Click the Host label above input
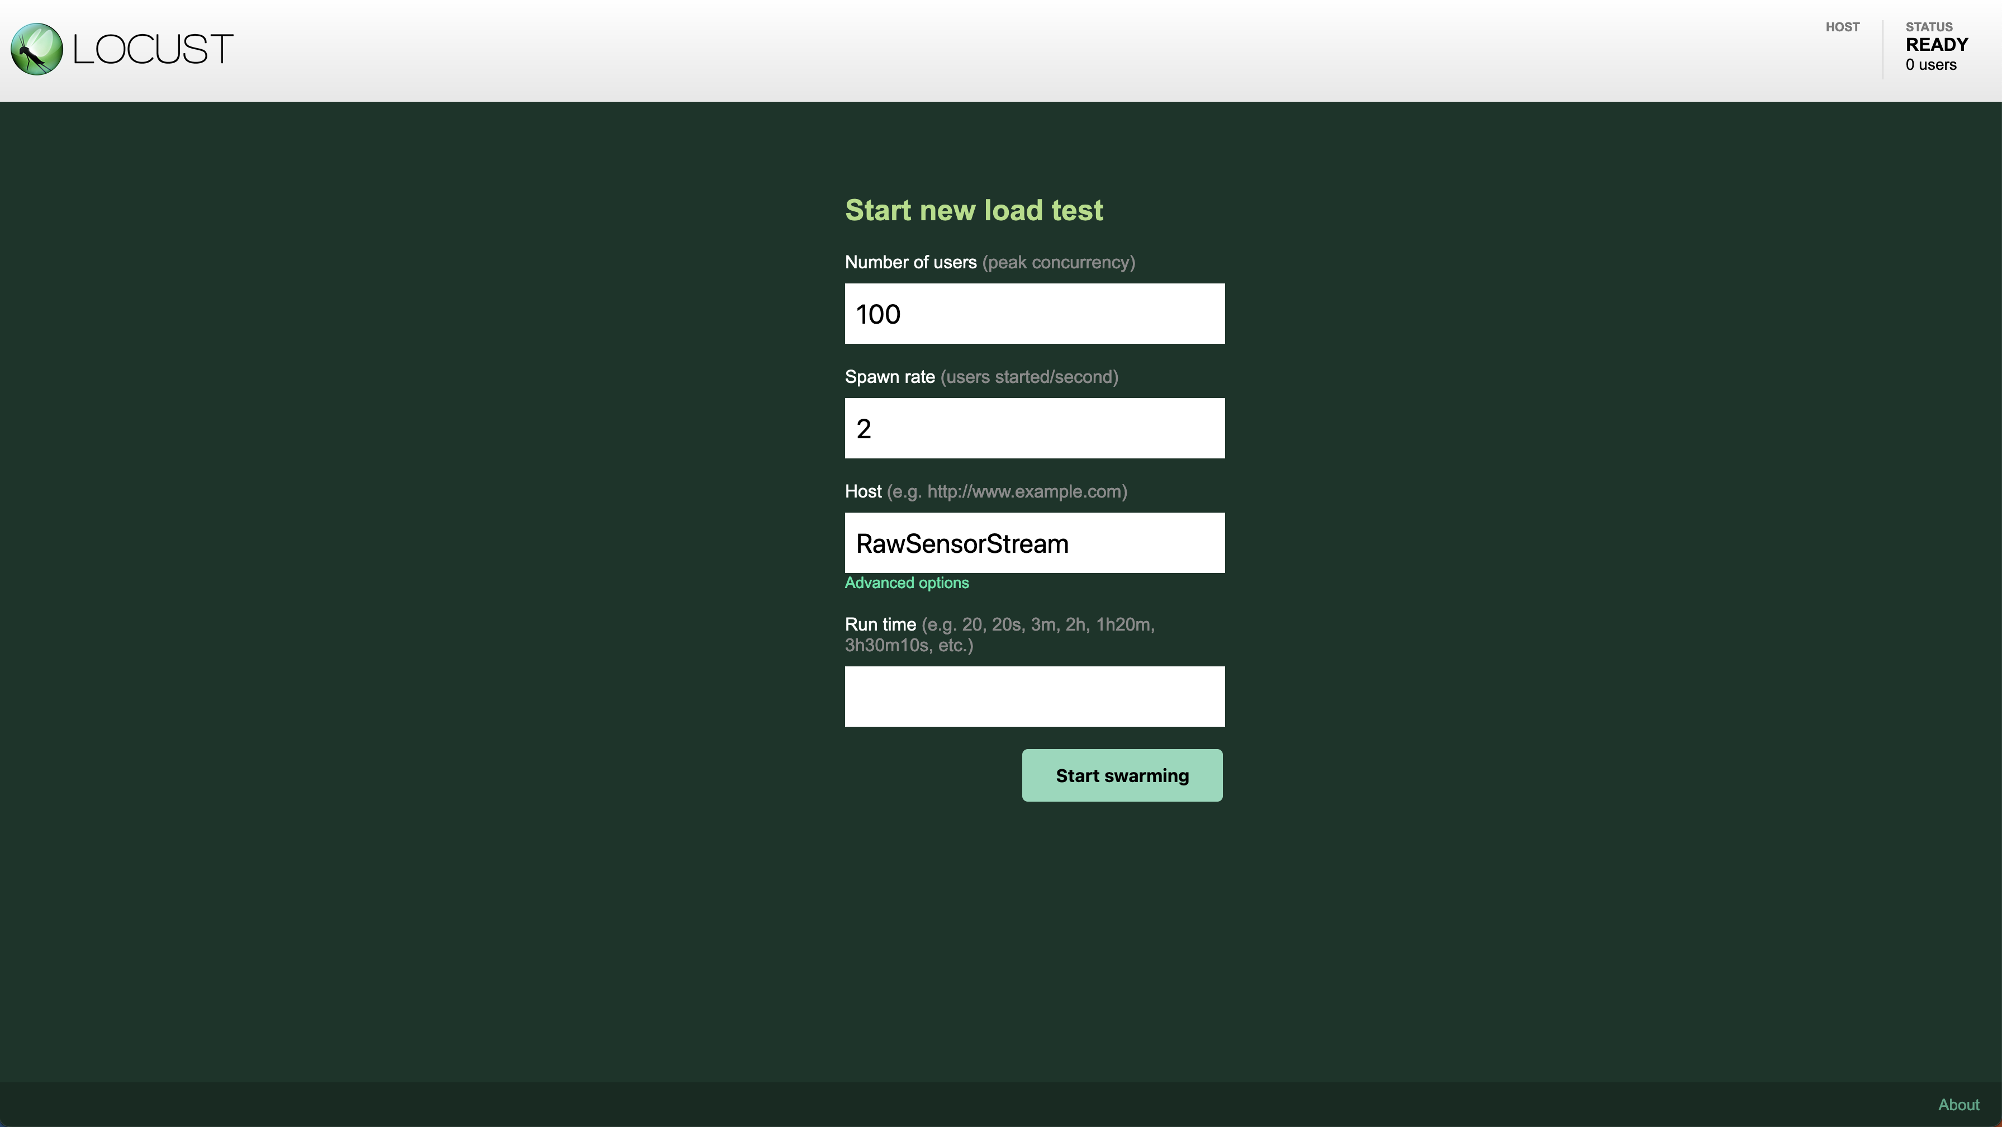2002x1127 pixels. pos(862,492)
